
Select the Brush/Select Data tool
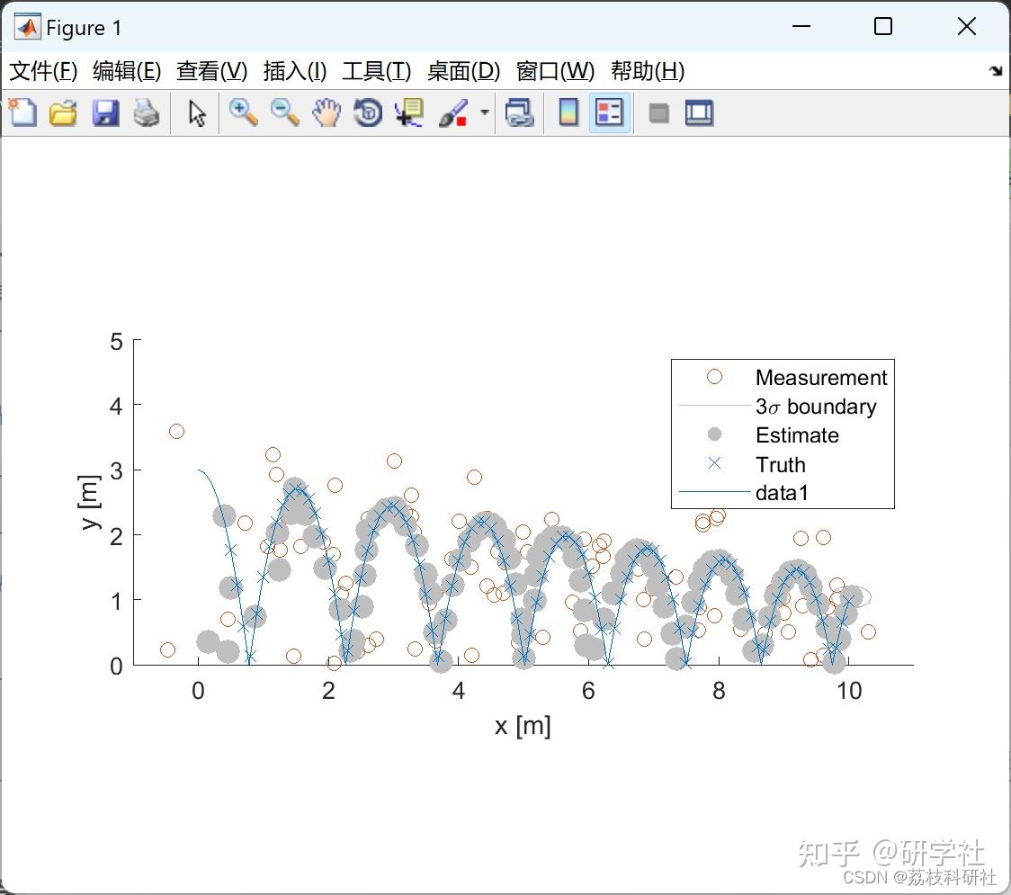[452, 112]
